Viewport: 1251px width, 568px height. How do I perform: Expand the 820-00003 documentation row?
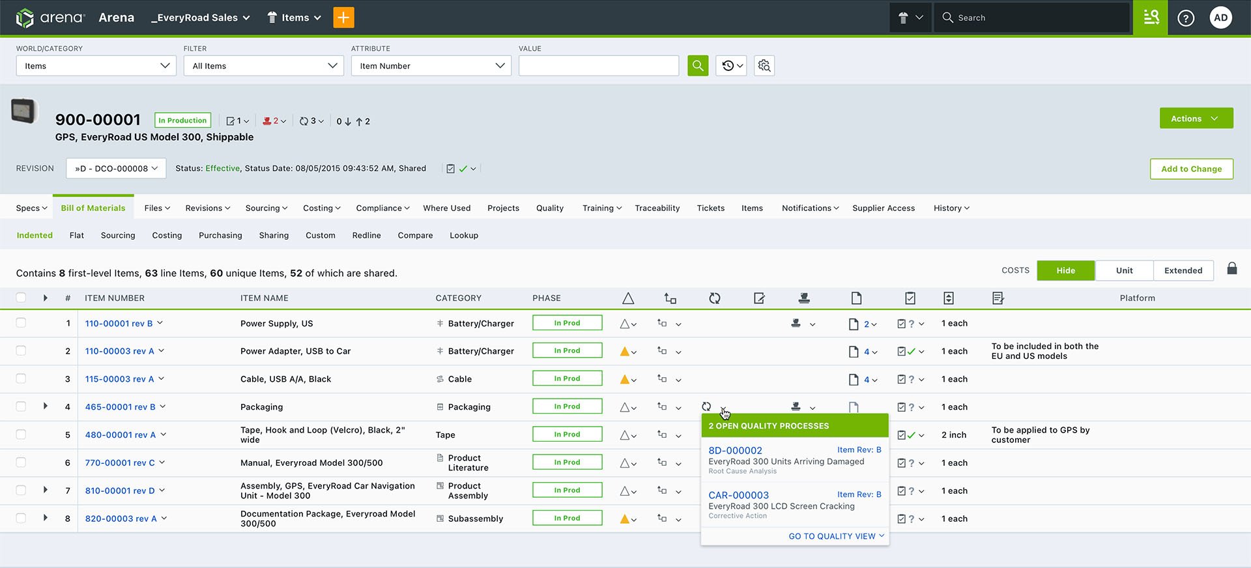pos(46,518)
